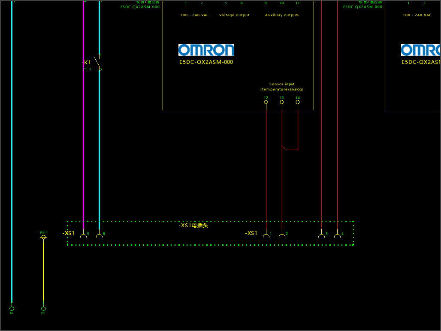Click the -K1 device tag label

pos(87,63)
